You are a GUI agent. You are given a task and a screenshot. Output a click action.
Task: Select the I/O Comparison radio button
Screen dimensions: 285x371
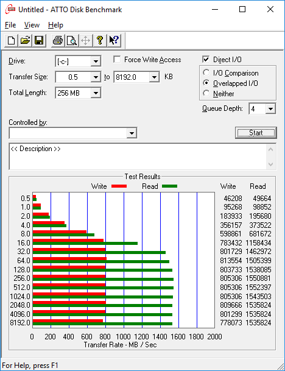click(x=206, y=72)
